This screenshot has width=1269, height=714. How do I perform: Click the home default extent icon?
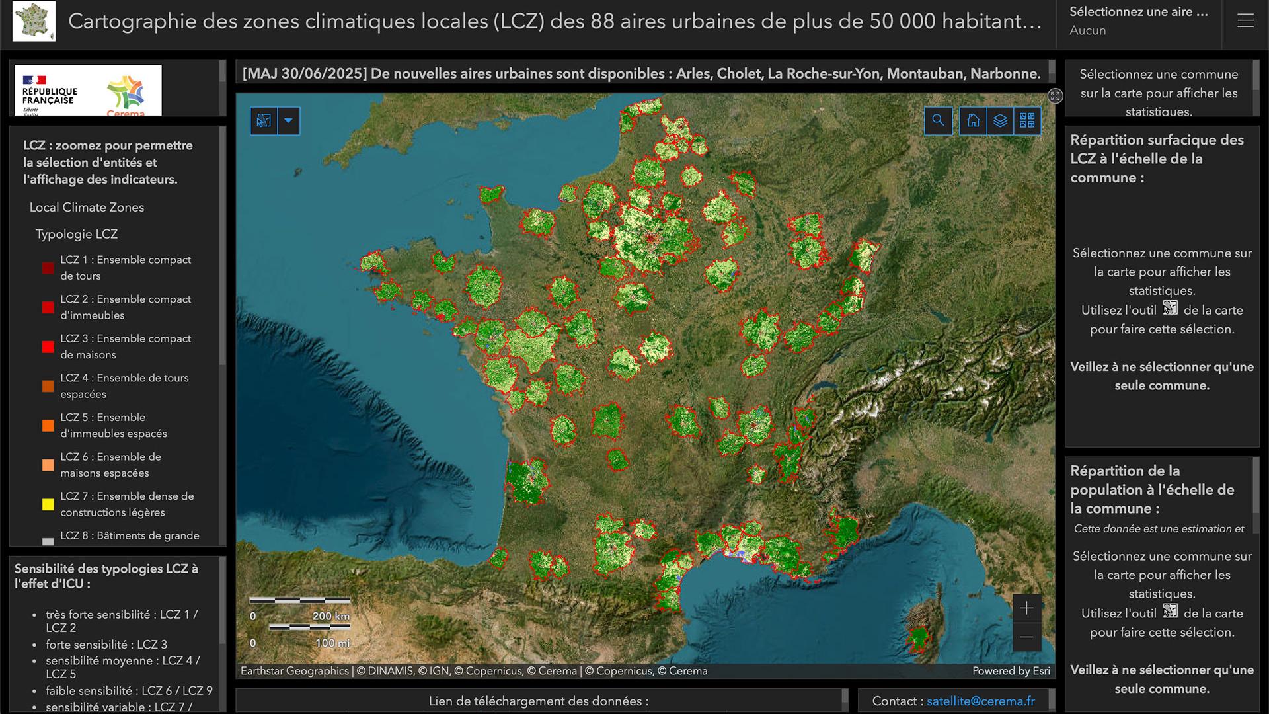tap(973, 121)
